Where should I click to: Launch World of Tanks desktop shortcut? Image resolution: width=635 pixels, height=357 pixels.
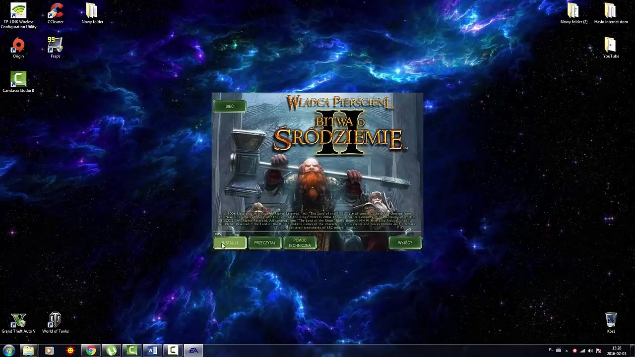56,323
